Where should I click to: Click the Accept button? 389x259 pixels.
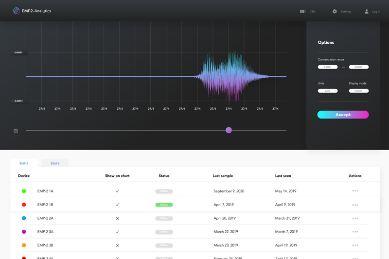(343, 115)
